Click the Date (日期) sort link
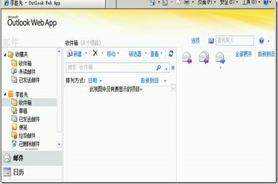 (93, 80)
